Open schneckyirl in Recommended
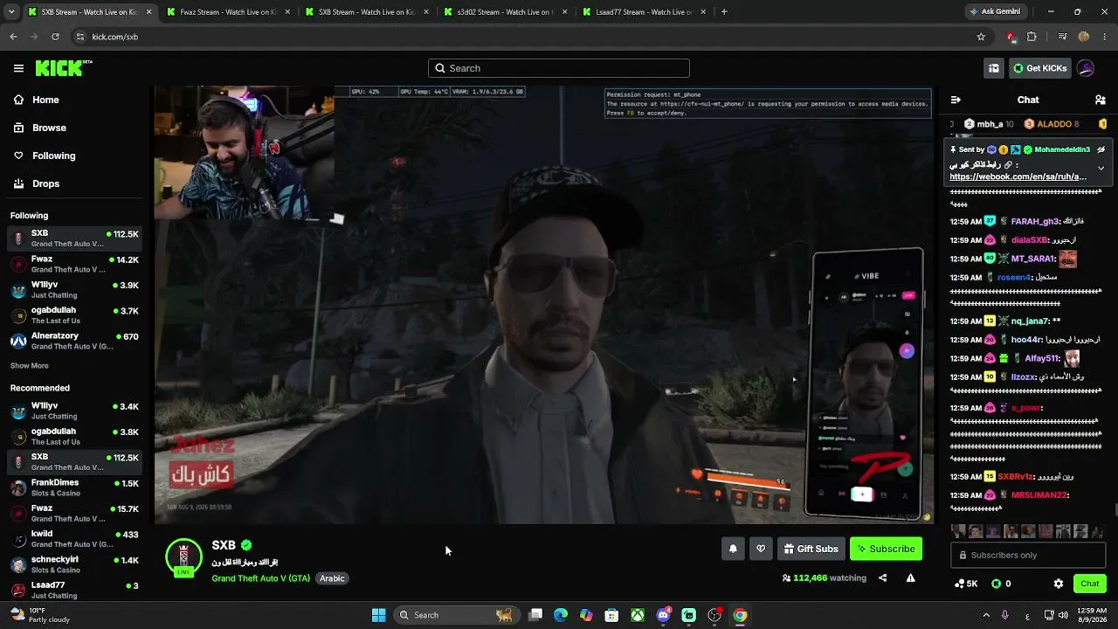 click(74, 564)
